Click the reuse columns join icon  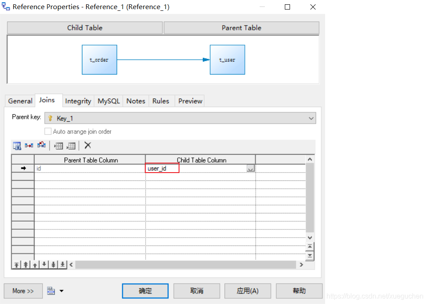pos(29,145)
